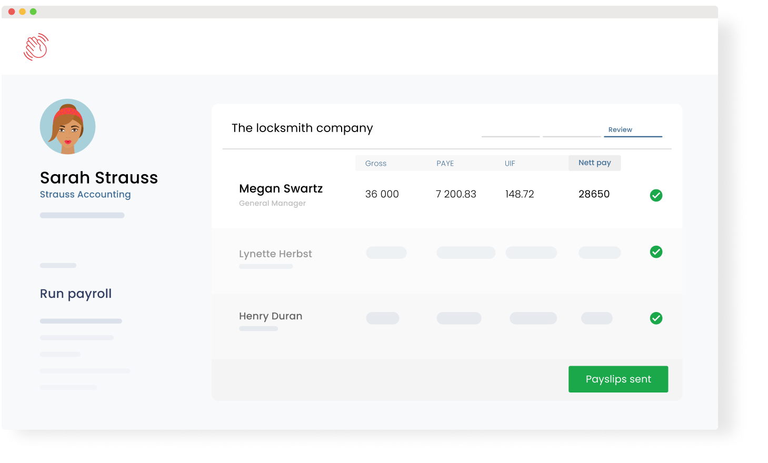Open Megan Swartz employee row
Screen dimensions: 768x463
pos(447,195)
